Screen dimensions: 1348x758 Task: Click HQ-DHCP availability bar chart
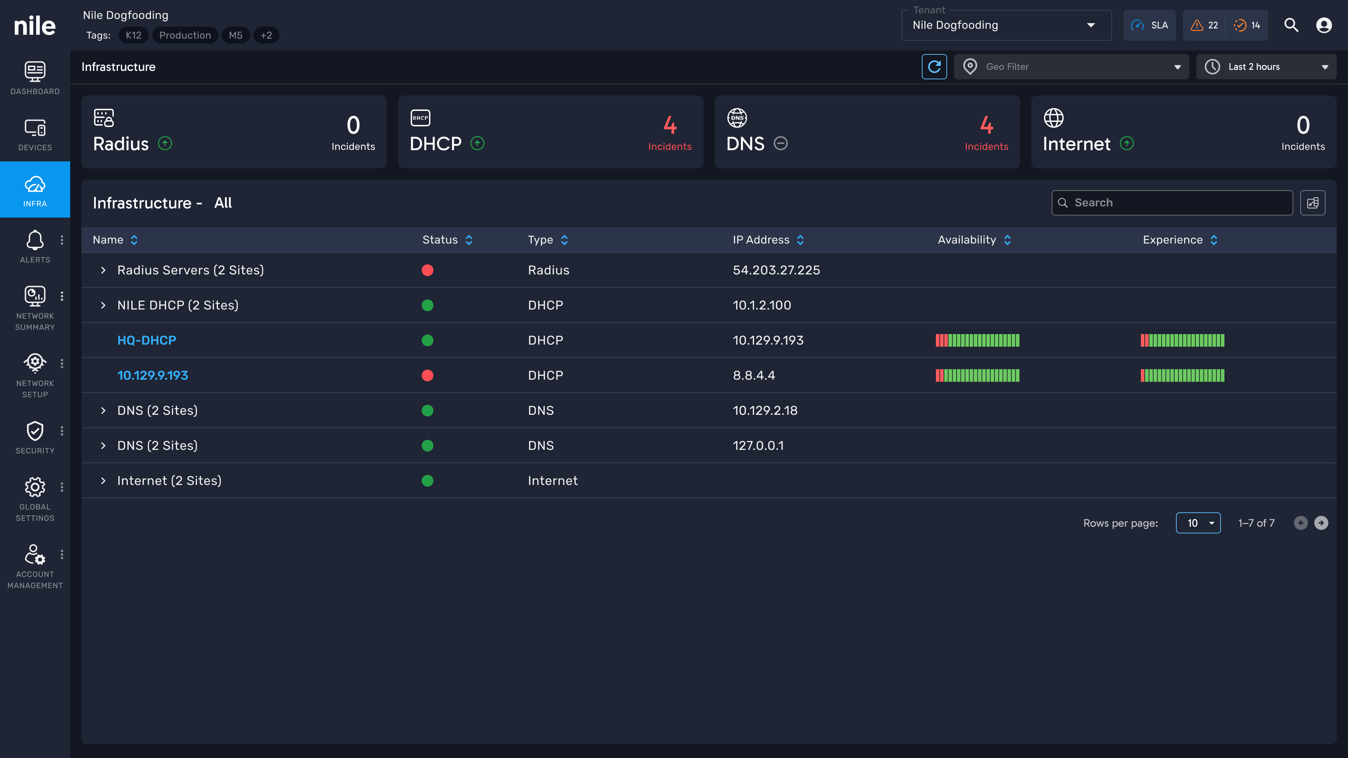tap(977, 340)
